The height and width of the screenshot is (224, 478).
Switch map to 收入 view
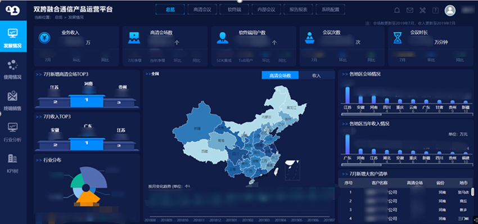[x=317, y=75]
